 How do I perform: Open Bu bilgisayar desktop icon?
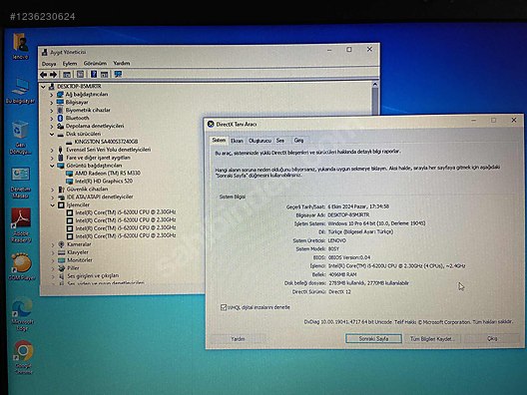tap(20, 91)
